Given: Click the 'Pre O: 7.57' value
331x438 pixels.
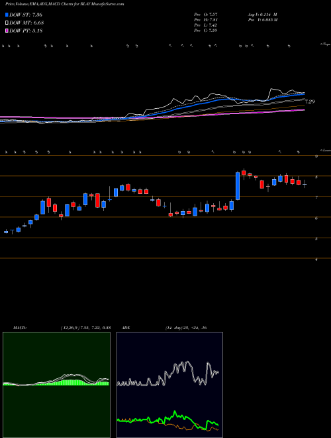Looking at the screenshot, I should [x=206, y=15].
